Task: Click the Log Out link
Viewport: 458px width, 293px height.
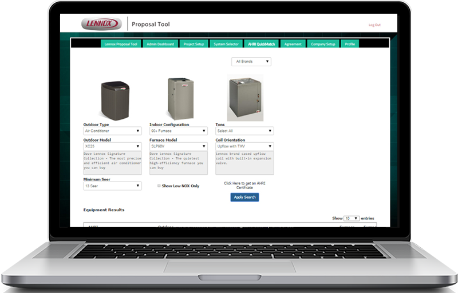Action: click(x=374, y=25)
